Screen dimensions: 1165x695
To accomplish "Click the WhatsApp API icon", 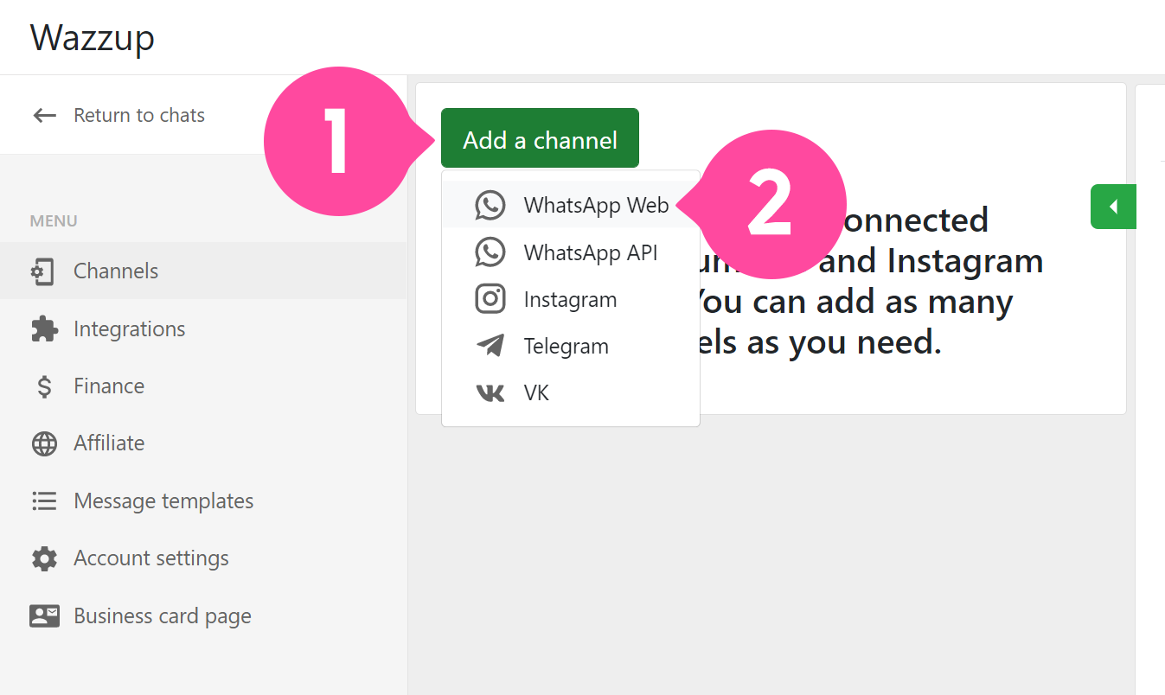I will click(490, 252).
